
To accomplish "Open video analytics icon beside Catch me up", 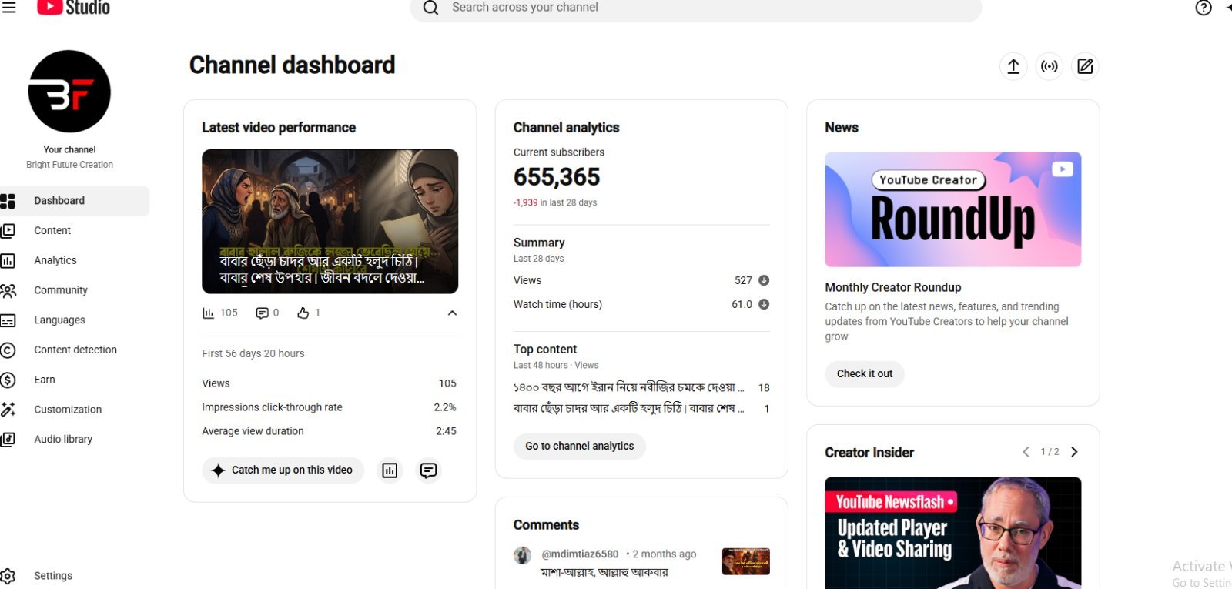I will 390,470.
